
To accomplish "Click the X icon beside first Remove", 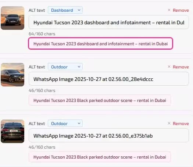I will pyautogui.click(x=169, y=10).
